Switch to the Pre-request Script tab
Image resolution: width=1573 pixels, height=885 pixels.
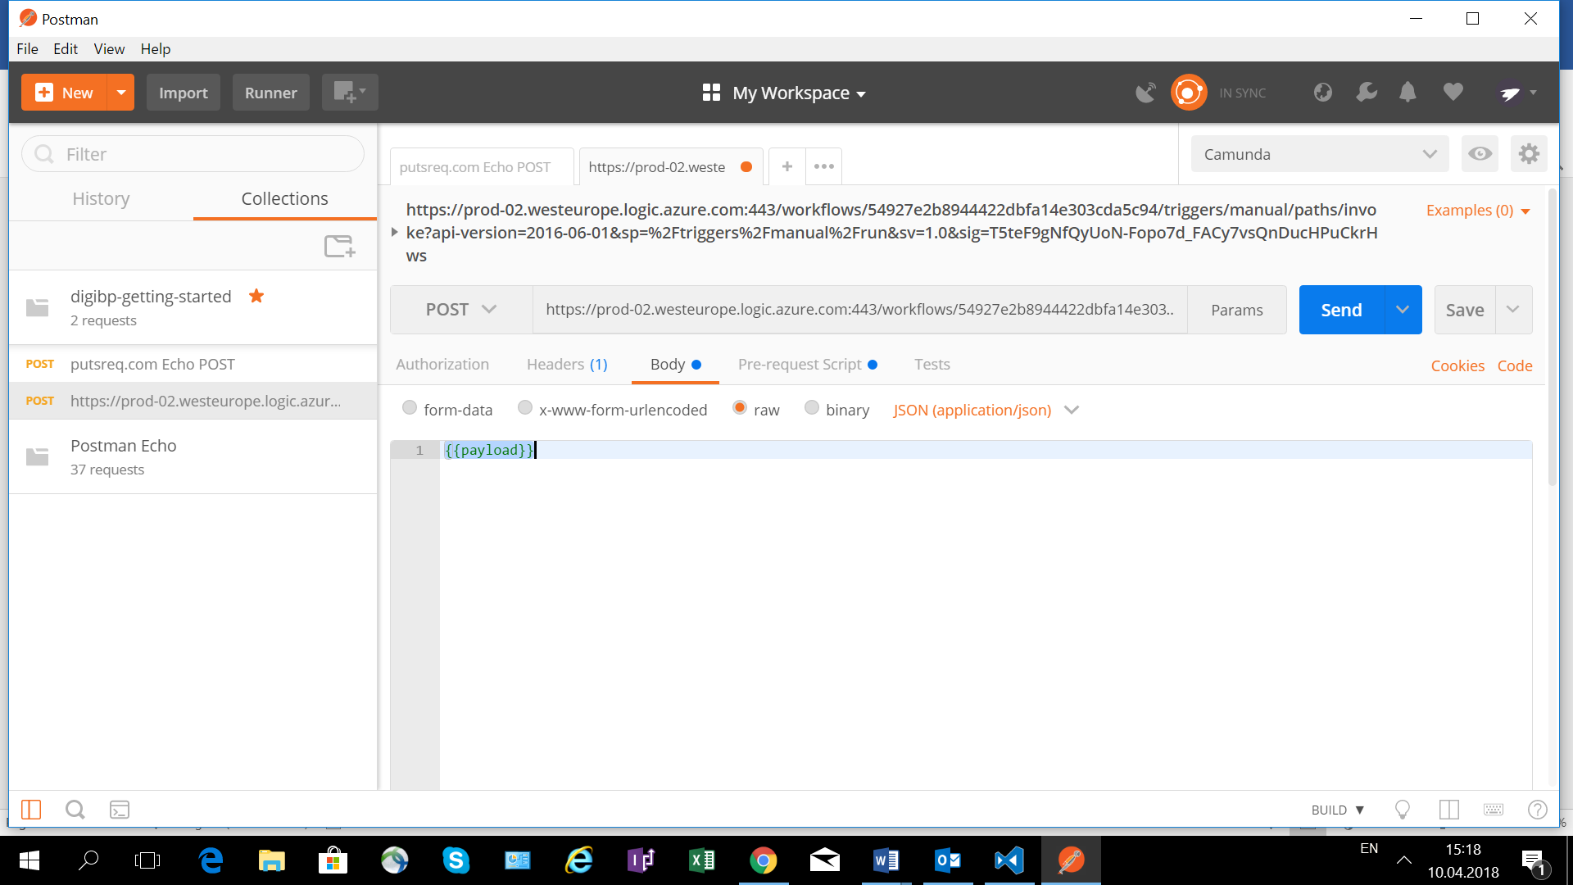point(800,365)
